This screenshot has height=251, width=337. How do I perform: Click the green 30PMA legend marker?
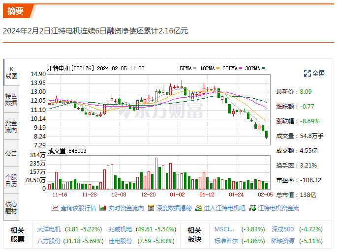click(263, 68)
